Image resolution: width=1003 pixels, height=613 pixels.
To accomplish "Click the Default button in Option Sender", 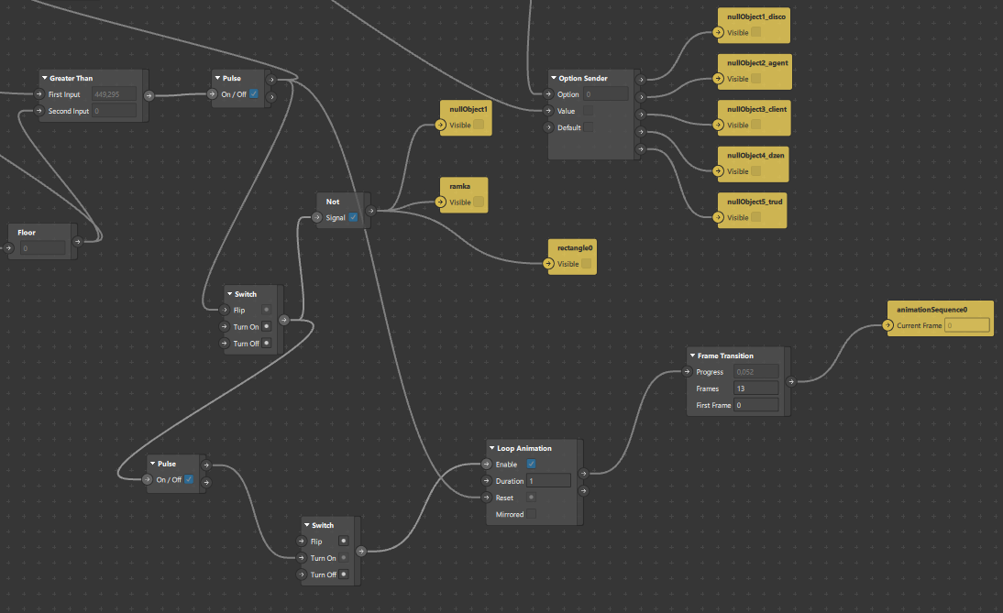I will click(588, 127).
